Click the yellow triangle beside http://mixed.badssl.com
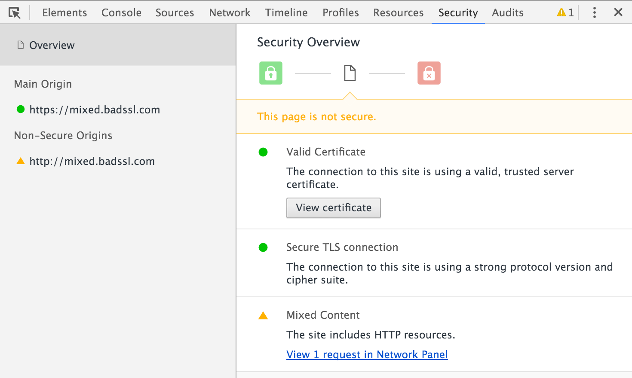This screenshot has width=632, height=378. [20, 161]
